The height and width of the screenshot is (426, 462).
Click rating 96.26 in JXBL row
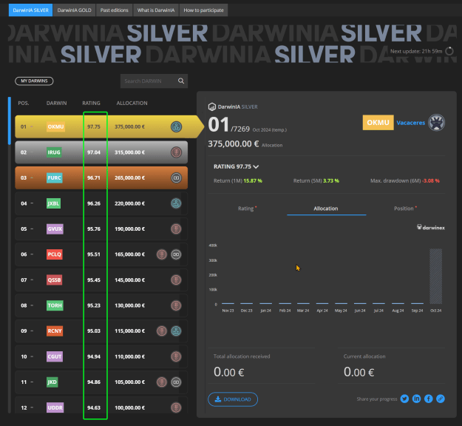[94, 203]
